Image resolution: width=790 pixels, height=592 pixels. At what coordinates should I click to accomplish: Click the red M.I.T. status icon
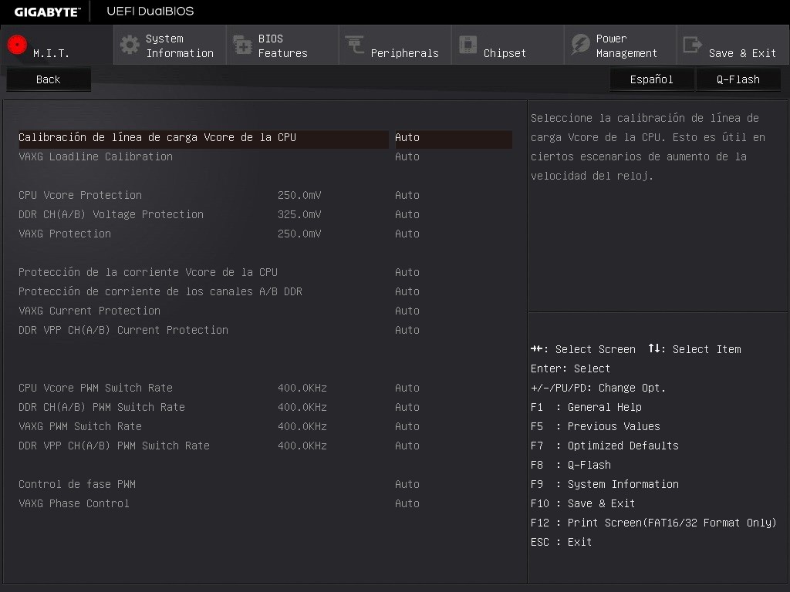(16, 44)
